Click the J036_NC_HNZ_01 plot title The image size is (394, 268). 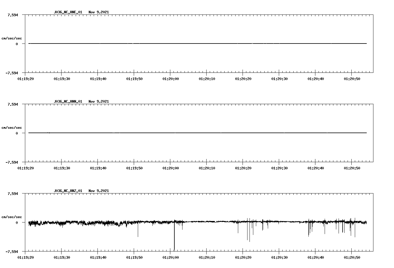tap(68, 191)
